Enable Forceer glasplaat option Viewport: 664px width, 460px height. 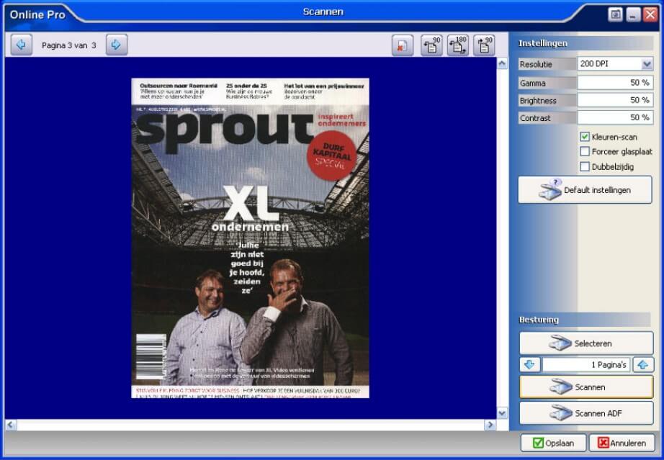click(585, 151)
